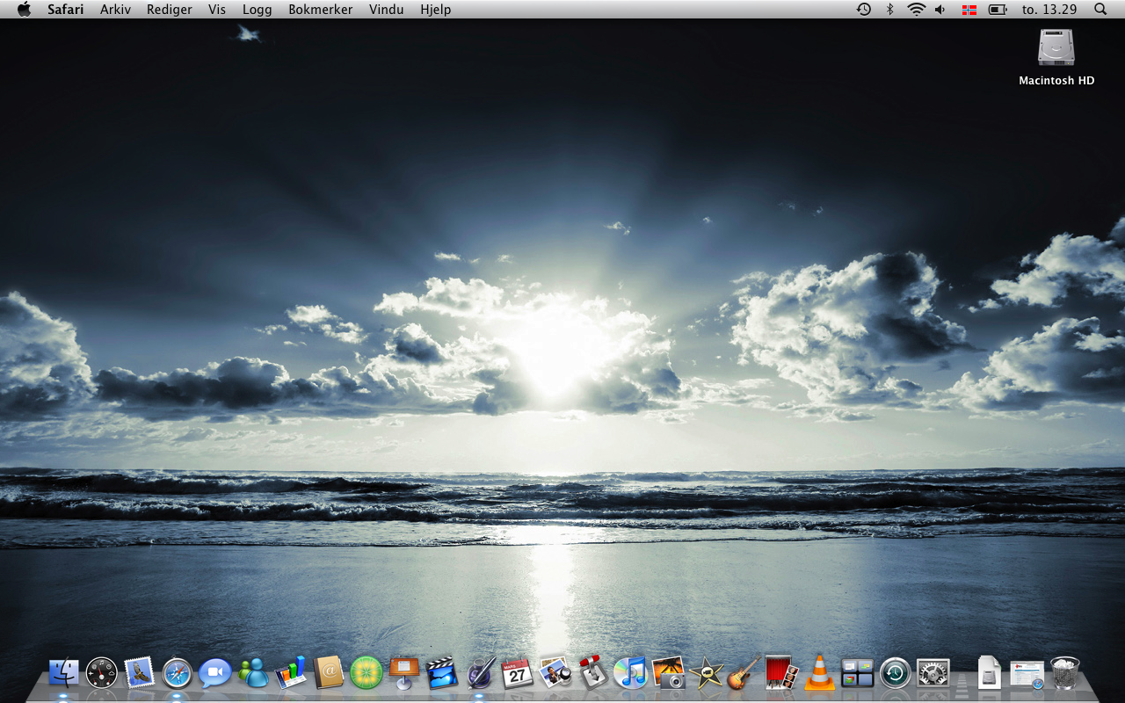Launch Safari compass icon in Dock
The image size is (1125, 703).
tap(177, 673)
